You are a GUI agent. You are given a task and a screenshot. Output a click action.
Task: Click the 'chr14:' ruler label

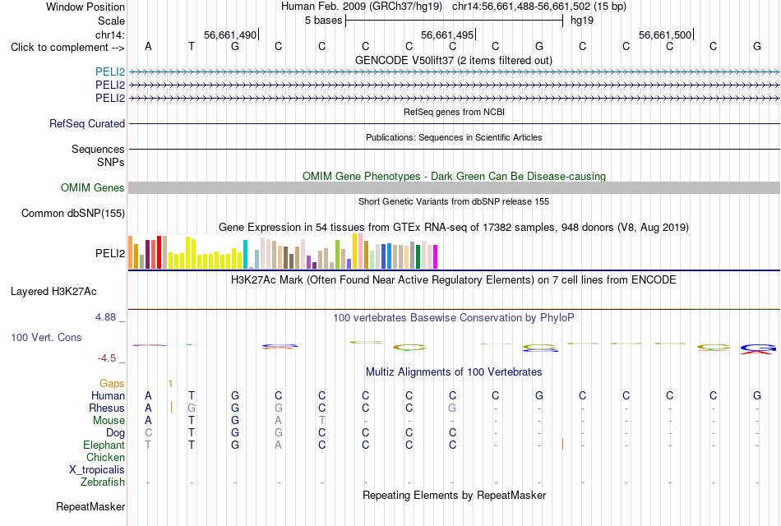point(110,35)
